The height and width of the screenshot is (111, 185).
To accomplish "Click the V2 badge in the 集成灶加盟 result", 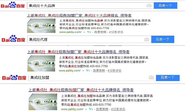I will 91,109.
